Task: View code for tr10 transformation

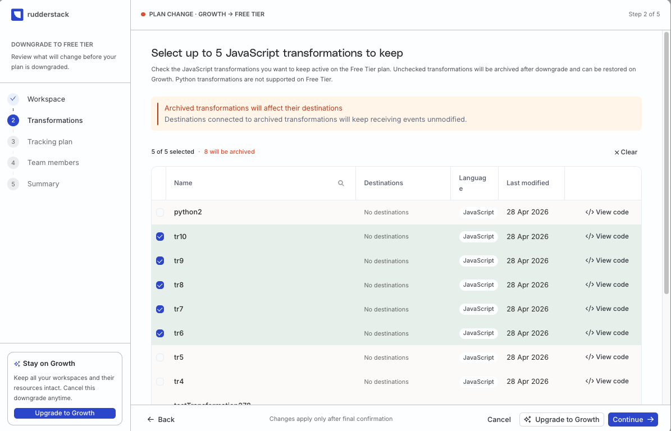Action: point(607,236)
